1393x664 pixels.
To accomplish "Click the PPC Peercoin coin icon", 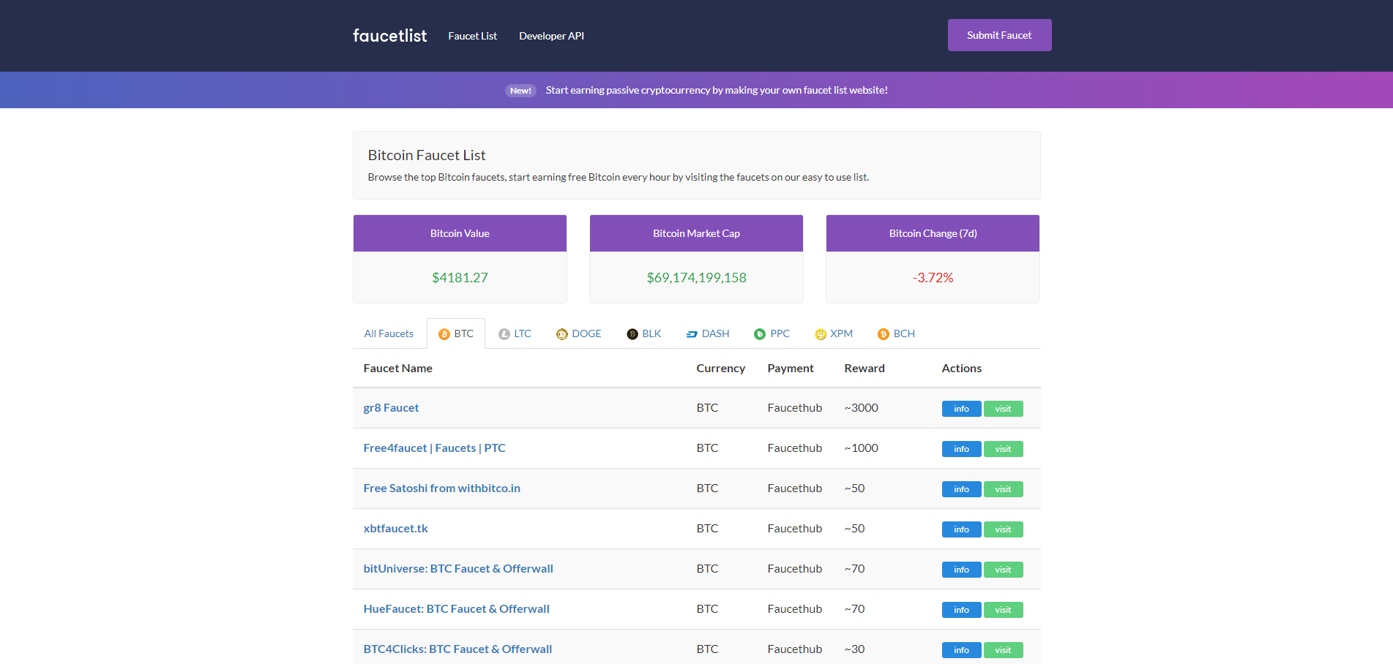I will [759, 333].
